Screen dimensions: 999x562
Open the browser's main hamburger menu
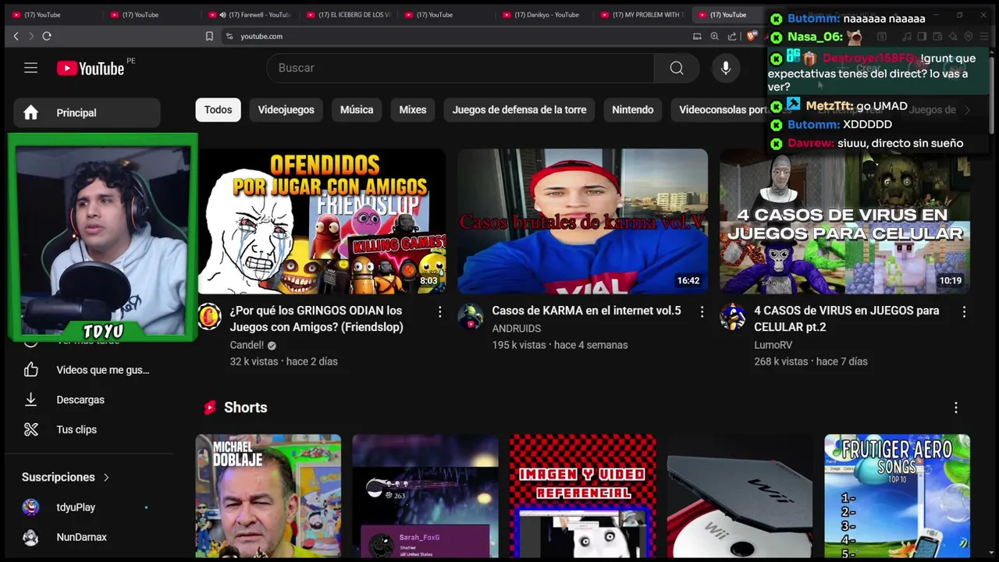point(984,36)
